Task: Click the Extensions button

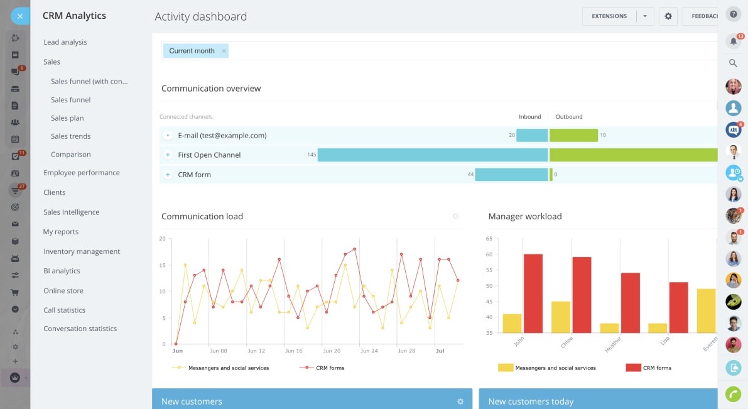Action: click(x=609, y=16)
